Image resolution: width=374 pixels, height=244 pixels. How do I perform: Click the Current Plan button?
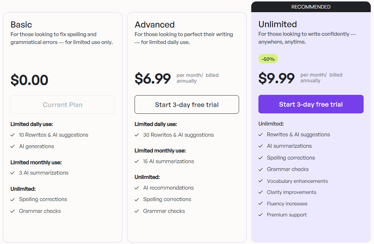pos(62,104)
